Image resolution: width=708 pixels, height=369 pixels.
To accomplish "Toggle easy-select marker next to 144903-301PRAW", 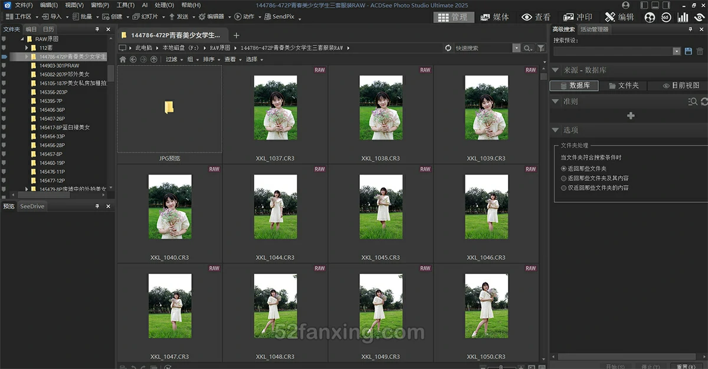I will pyautogui.click(x=4, y=65).
